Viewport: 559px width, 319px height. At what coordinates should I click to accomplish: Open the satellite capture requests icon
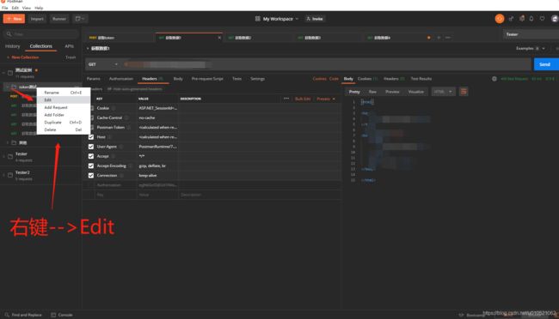pos(511,19)
